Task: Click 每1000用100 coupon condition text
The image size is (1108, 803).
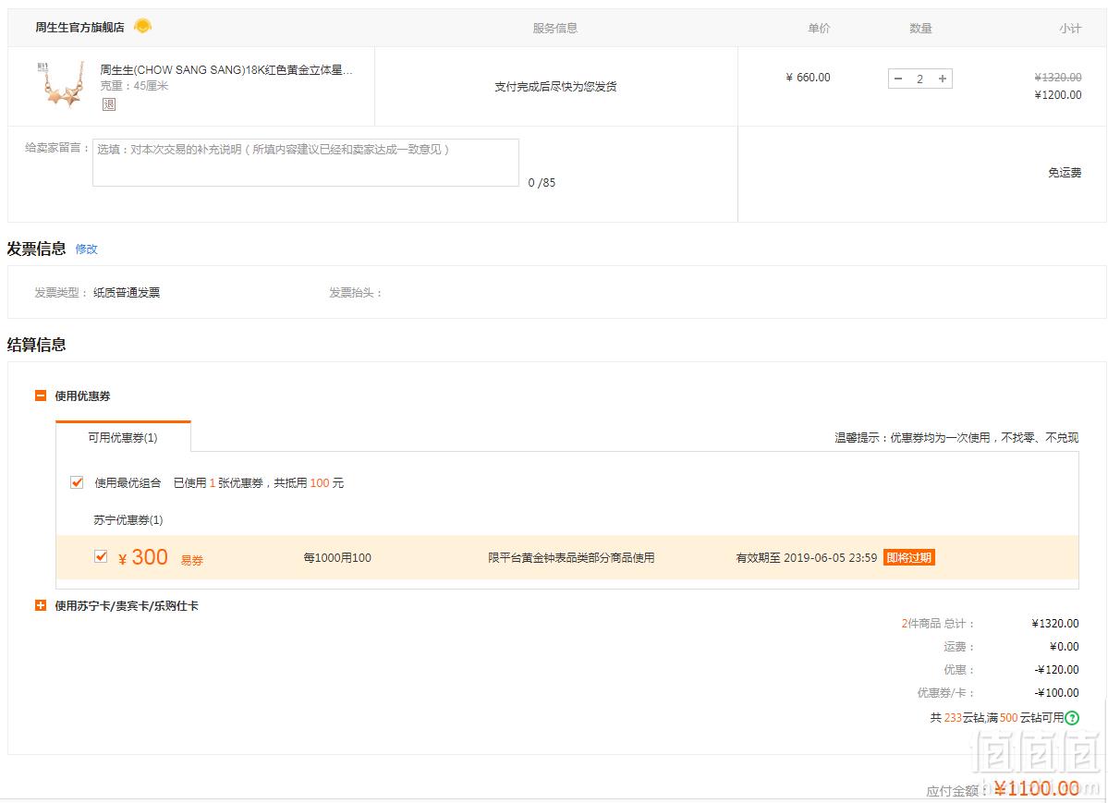Action: coord(337,558)
